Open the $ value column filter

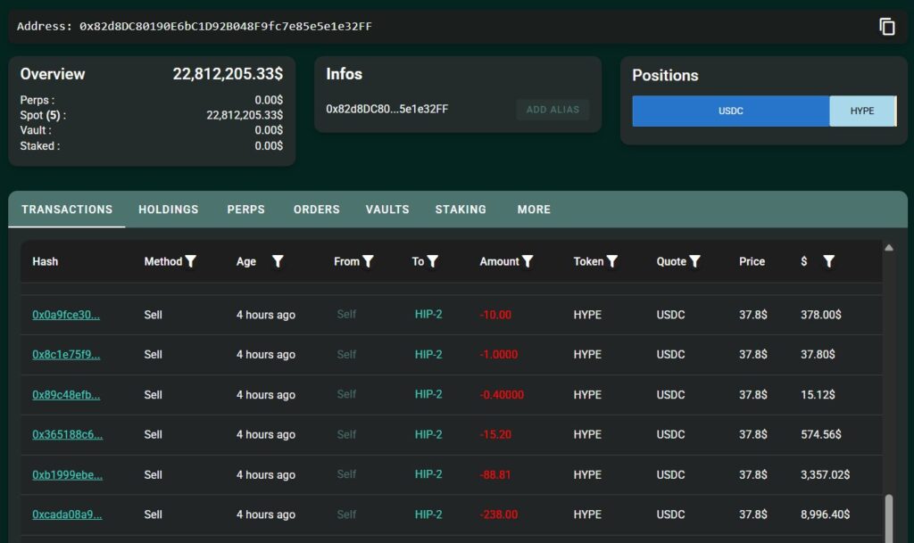point(828,261)
